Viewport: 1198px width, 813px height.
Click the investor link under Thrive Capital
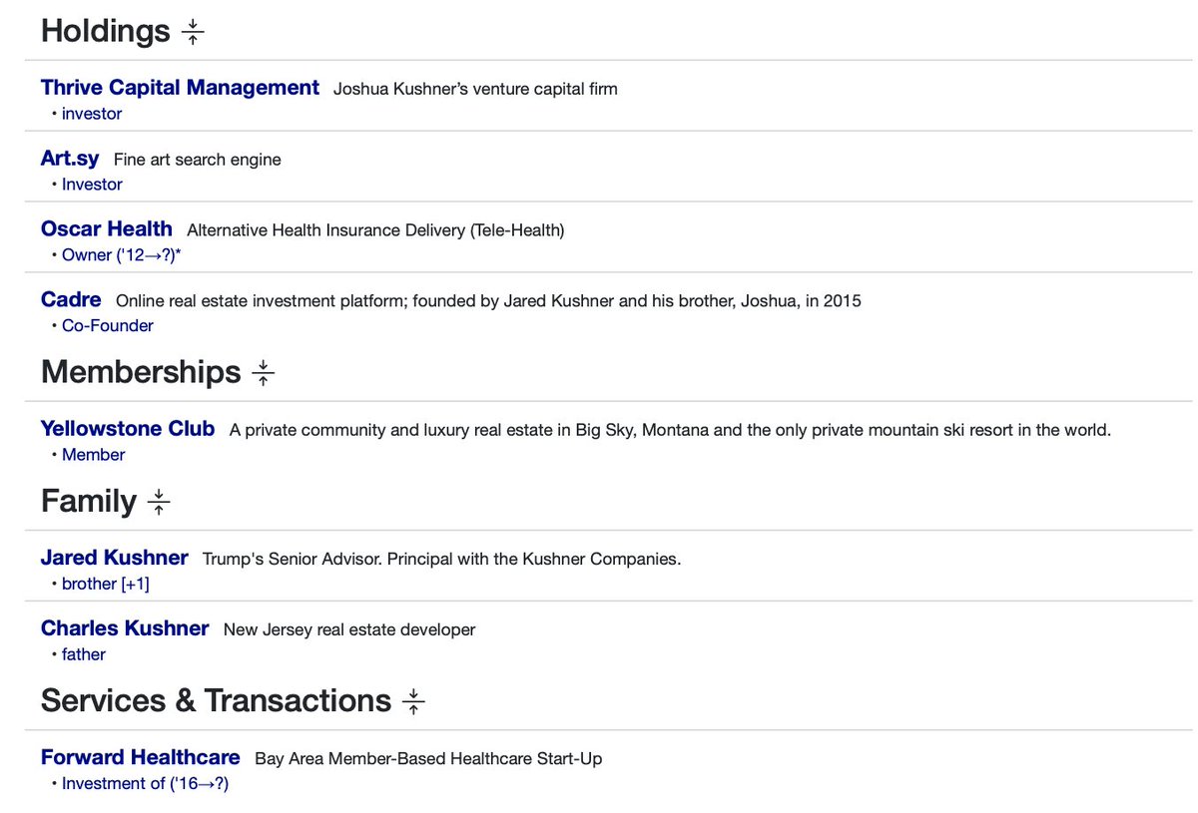(92, 114)
